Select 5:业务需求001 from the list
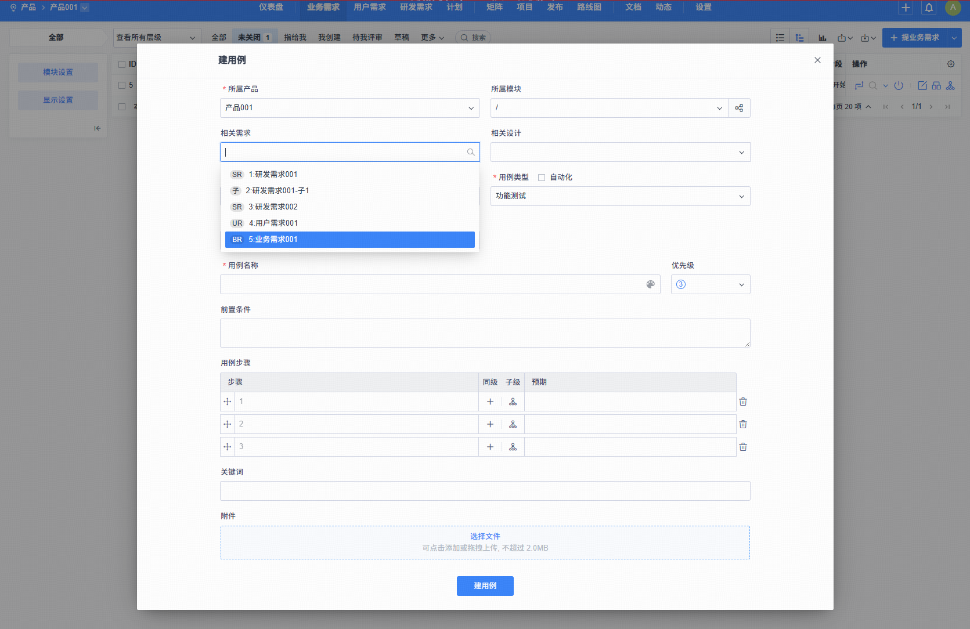Image resolution: width=970 pixels, height=629 pixels. (349, 240)
